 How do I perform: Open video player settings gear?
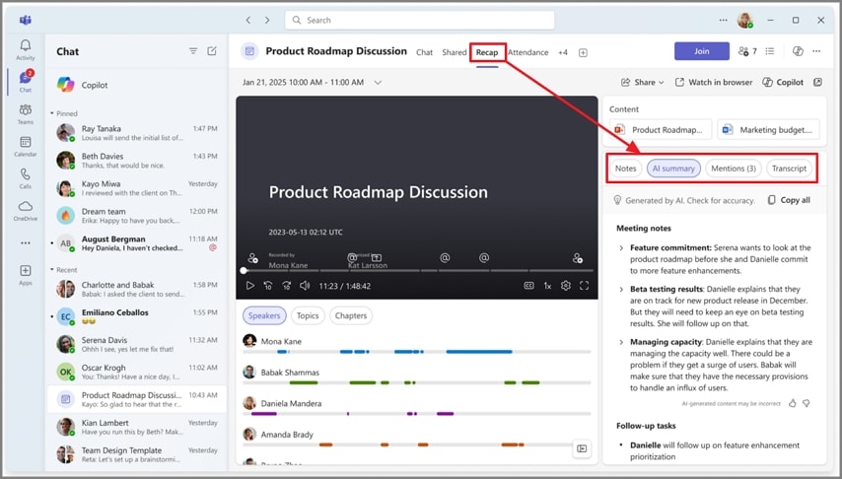click(566, 286)
